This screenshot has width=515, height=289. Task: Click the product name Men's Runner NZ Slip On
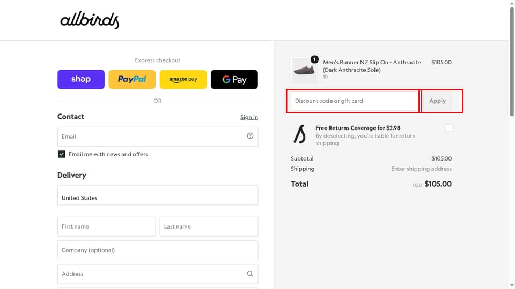[371, 66]
